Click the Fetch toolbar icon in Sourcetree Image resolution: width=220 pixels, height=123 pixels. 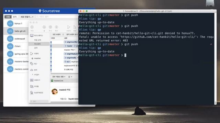[x=56, y=27]
